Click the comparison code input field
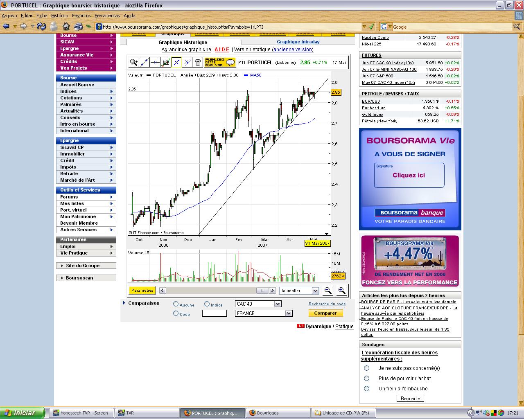Screen dimensions: 524x419 215,313
